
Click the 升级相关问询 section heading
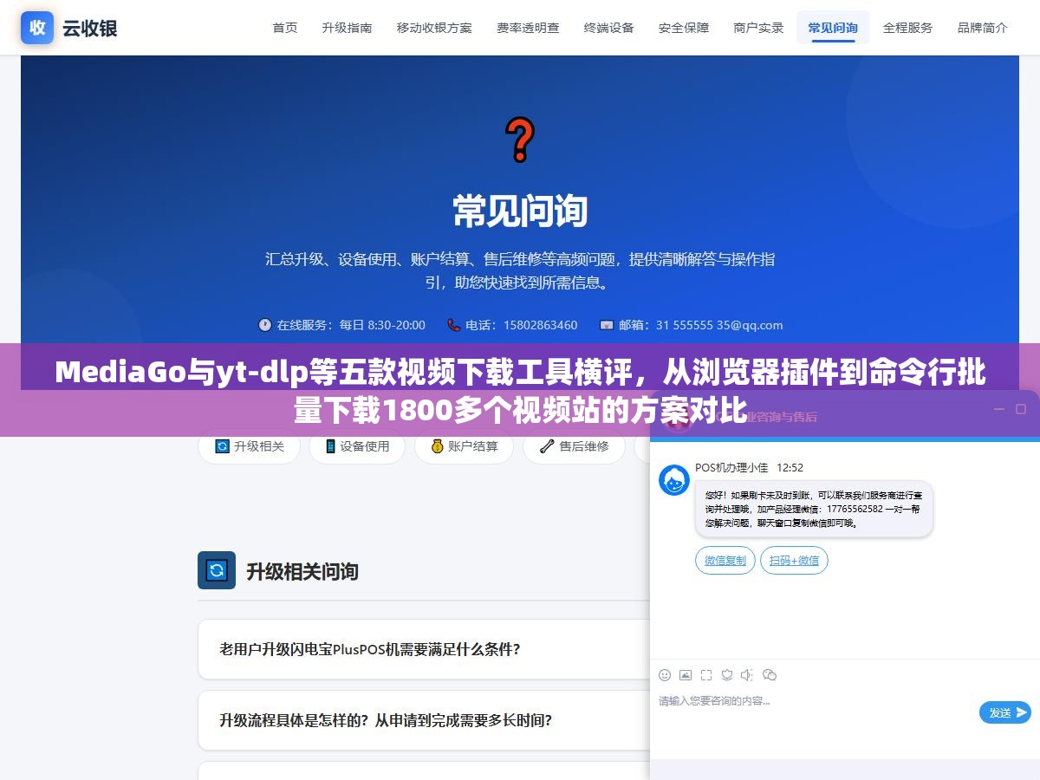[x=302, y=571]
